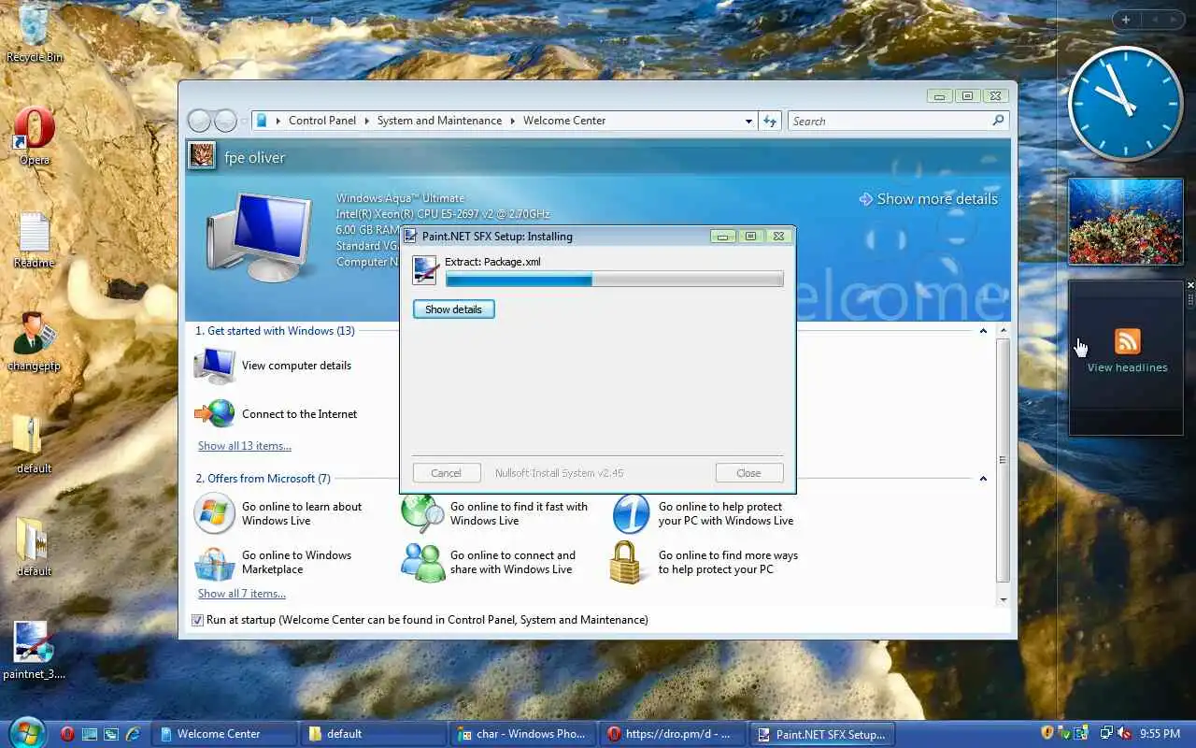This screenshot has height=748, width=1196.
Task: Click the analog clock gadget
Action: [1125, 104]
